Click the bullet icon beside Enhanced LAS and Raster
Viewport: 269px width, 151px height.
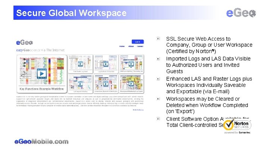click(x=158, y=79)
